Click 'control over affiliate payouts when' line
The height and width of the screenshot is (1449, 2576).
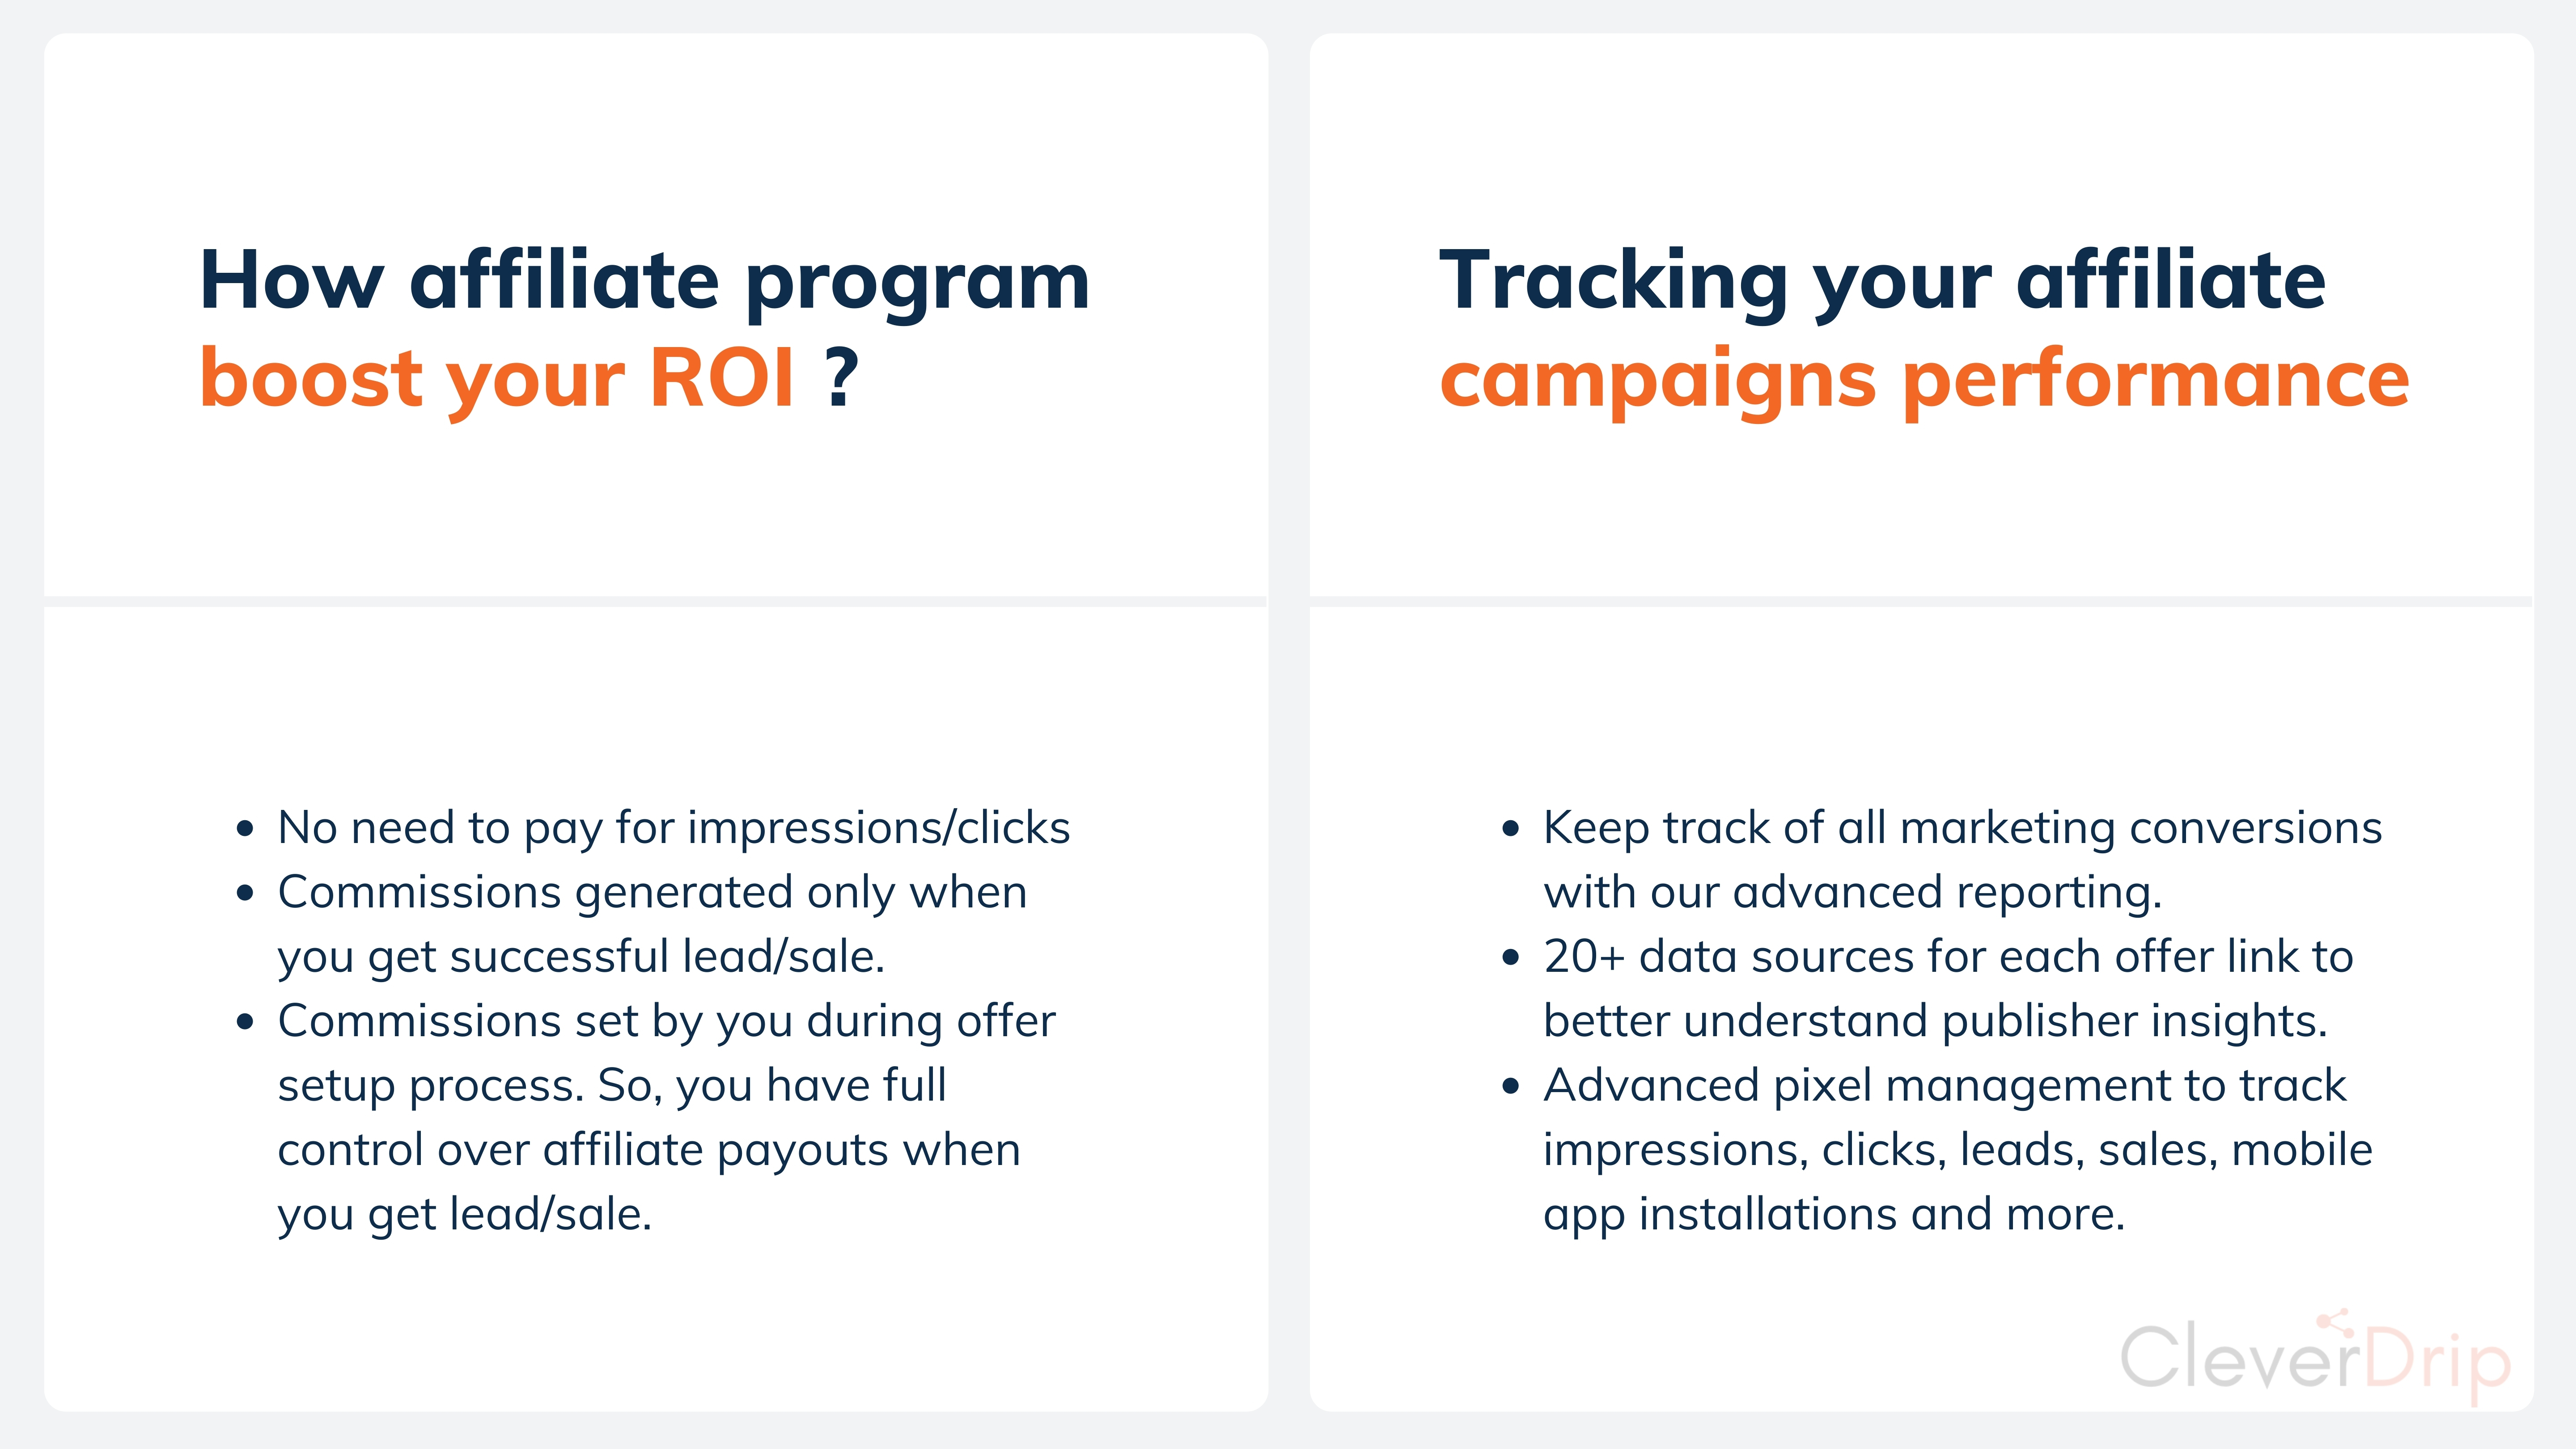[649, 1150]
